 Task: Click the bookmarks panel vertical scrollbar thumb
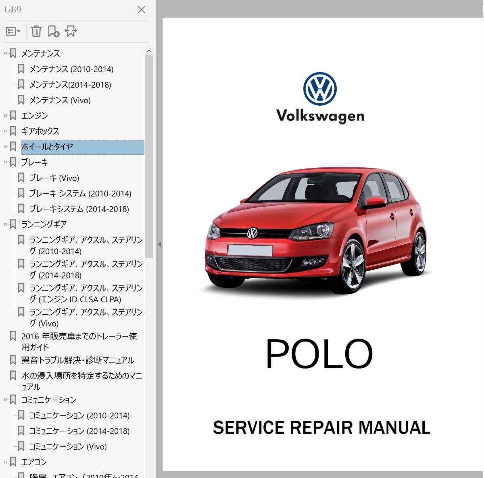(149, 156)
